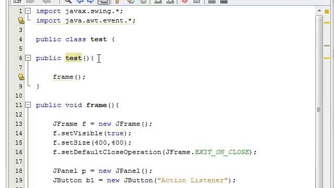Click the "Action Listener" string literal

pyautogui.click(x=193, y=180)
